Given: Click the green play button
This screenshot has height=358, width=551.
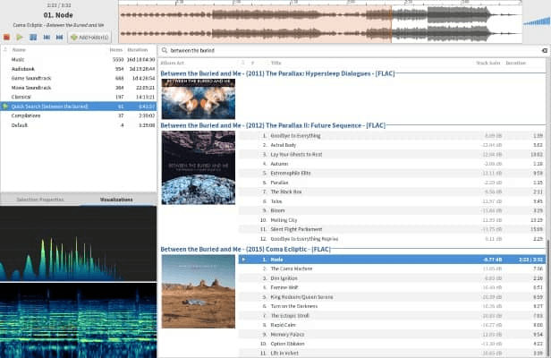Looking at the screenshot, I should pyautogui.click(x=20, y=37).
